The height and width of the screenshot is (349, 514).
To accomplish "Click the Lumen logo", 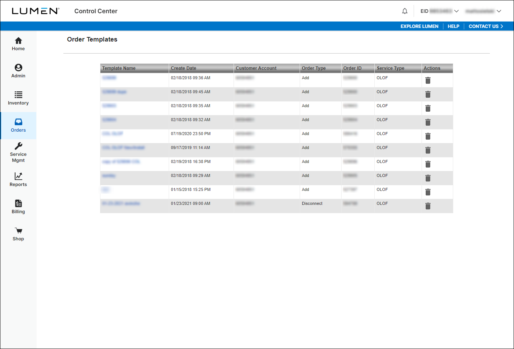I will coord(35,11).
